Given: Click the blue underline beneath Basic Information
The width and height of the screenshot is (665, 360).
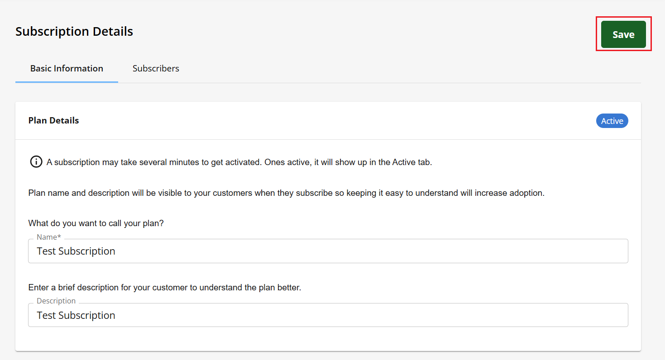Looking at the screenshot, I should coord(67,82).
